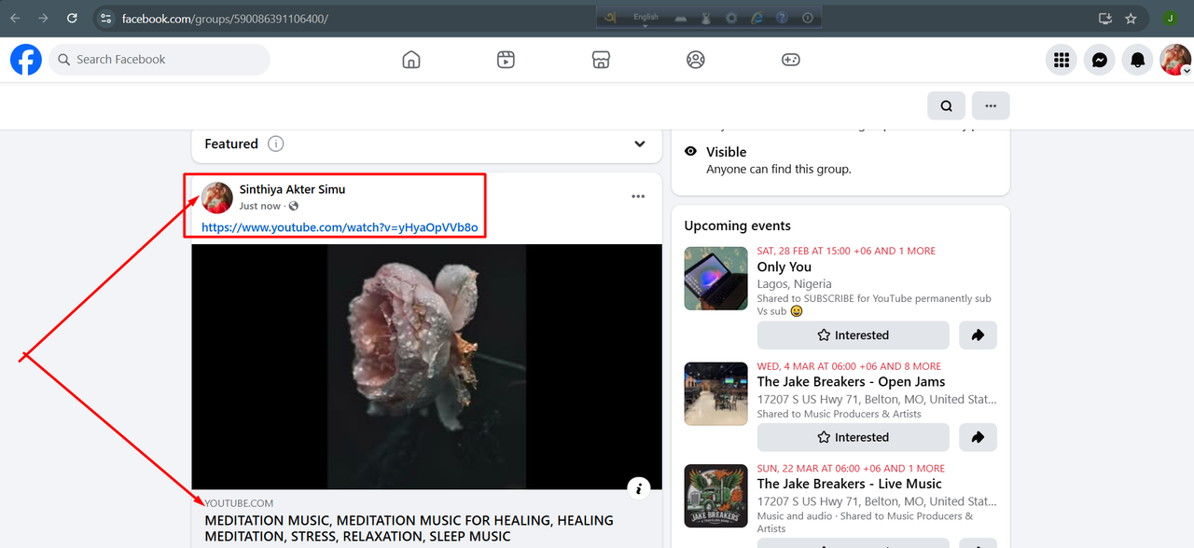Viewport: 1194px width, 548px height.
Task: Open The Jake Breakers - Open Jams event
Action: pyautogui.click(x=851, y=382)
